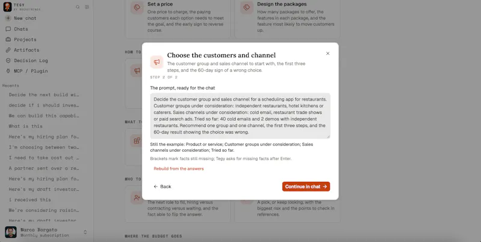Click the text area resize handle

point(328,137)
